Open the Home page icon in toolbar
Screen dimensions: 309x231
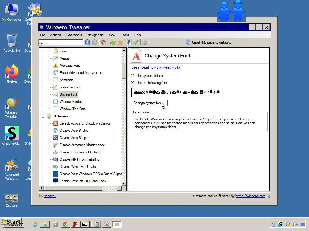103,42
